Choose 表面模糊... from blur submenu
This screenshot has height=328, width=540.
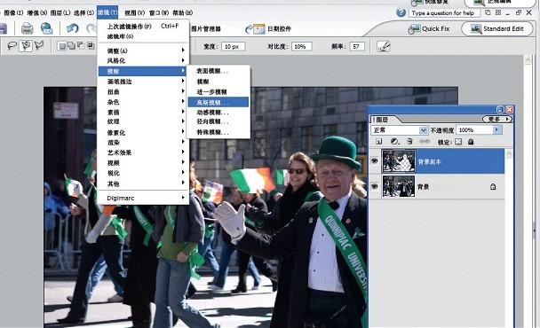218,71
